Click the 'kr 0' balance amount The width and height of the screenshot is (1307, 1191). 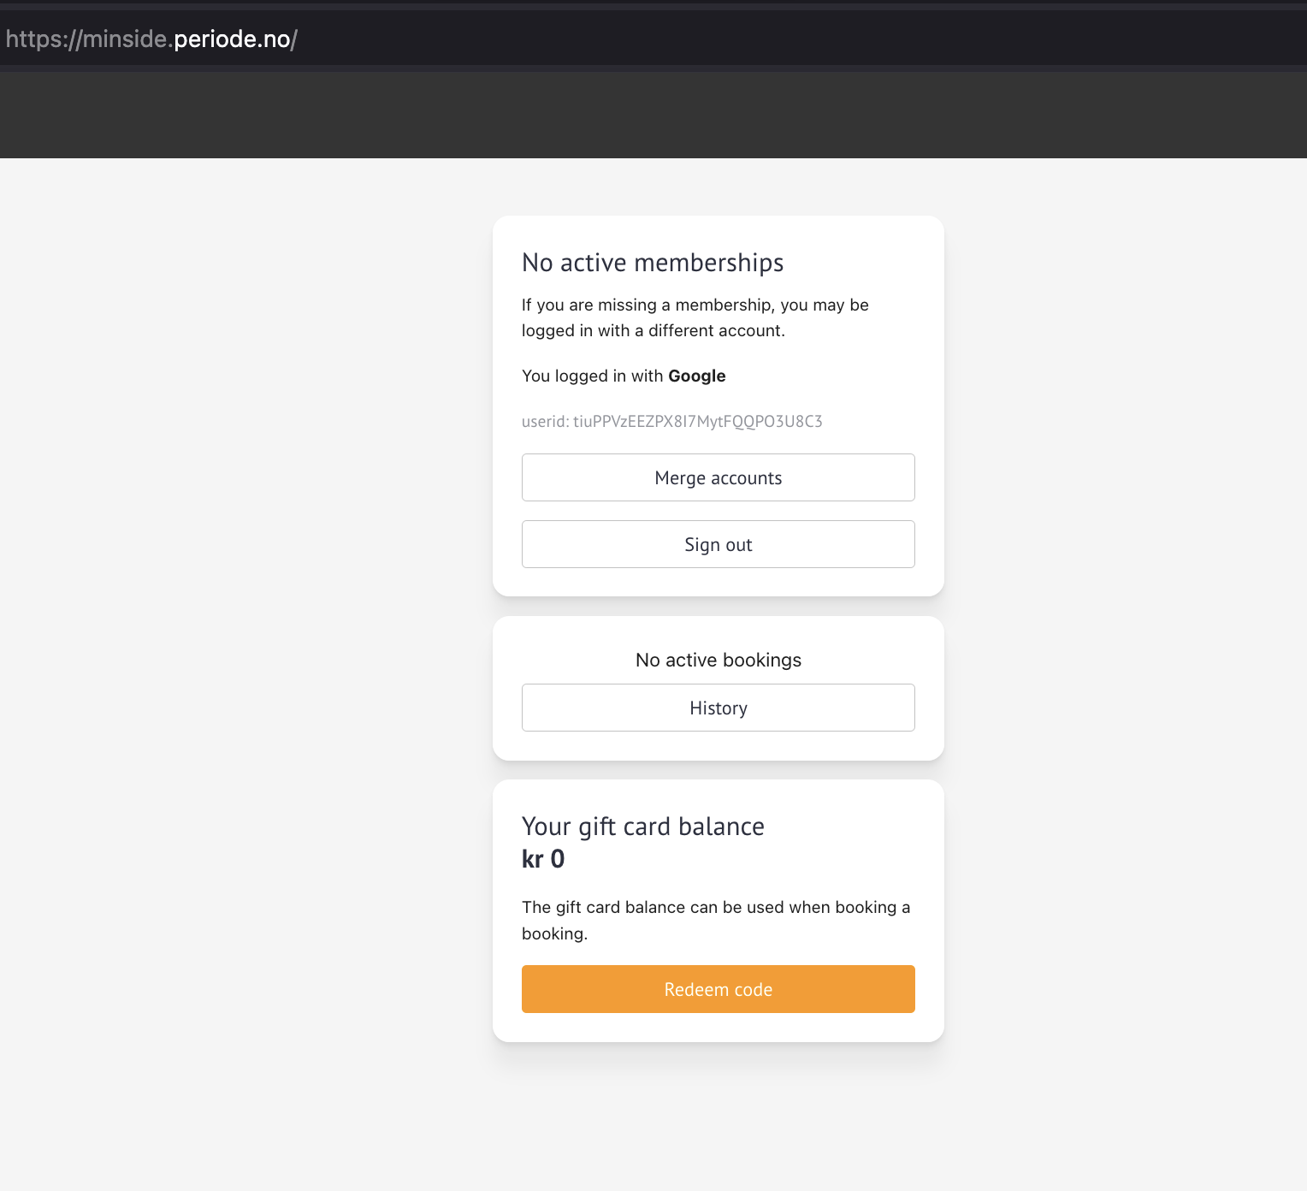[543, 859]
